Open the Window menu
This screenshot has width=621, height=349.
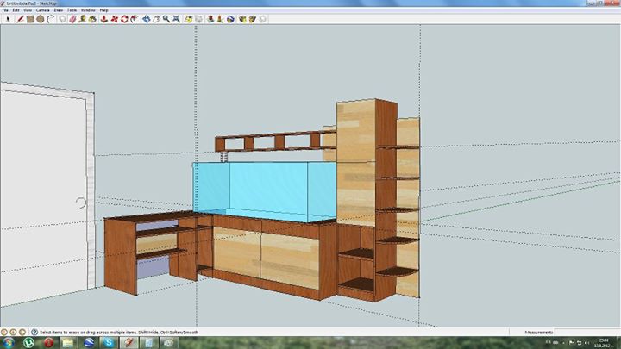(x=88, y=10)
